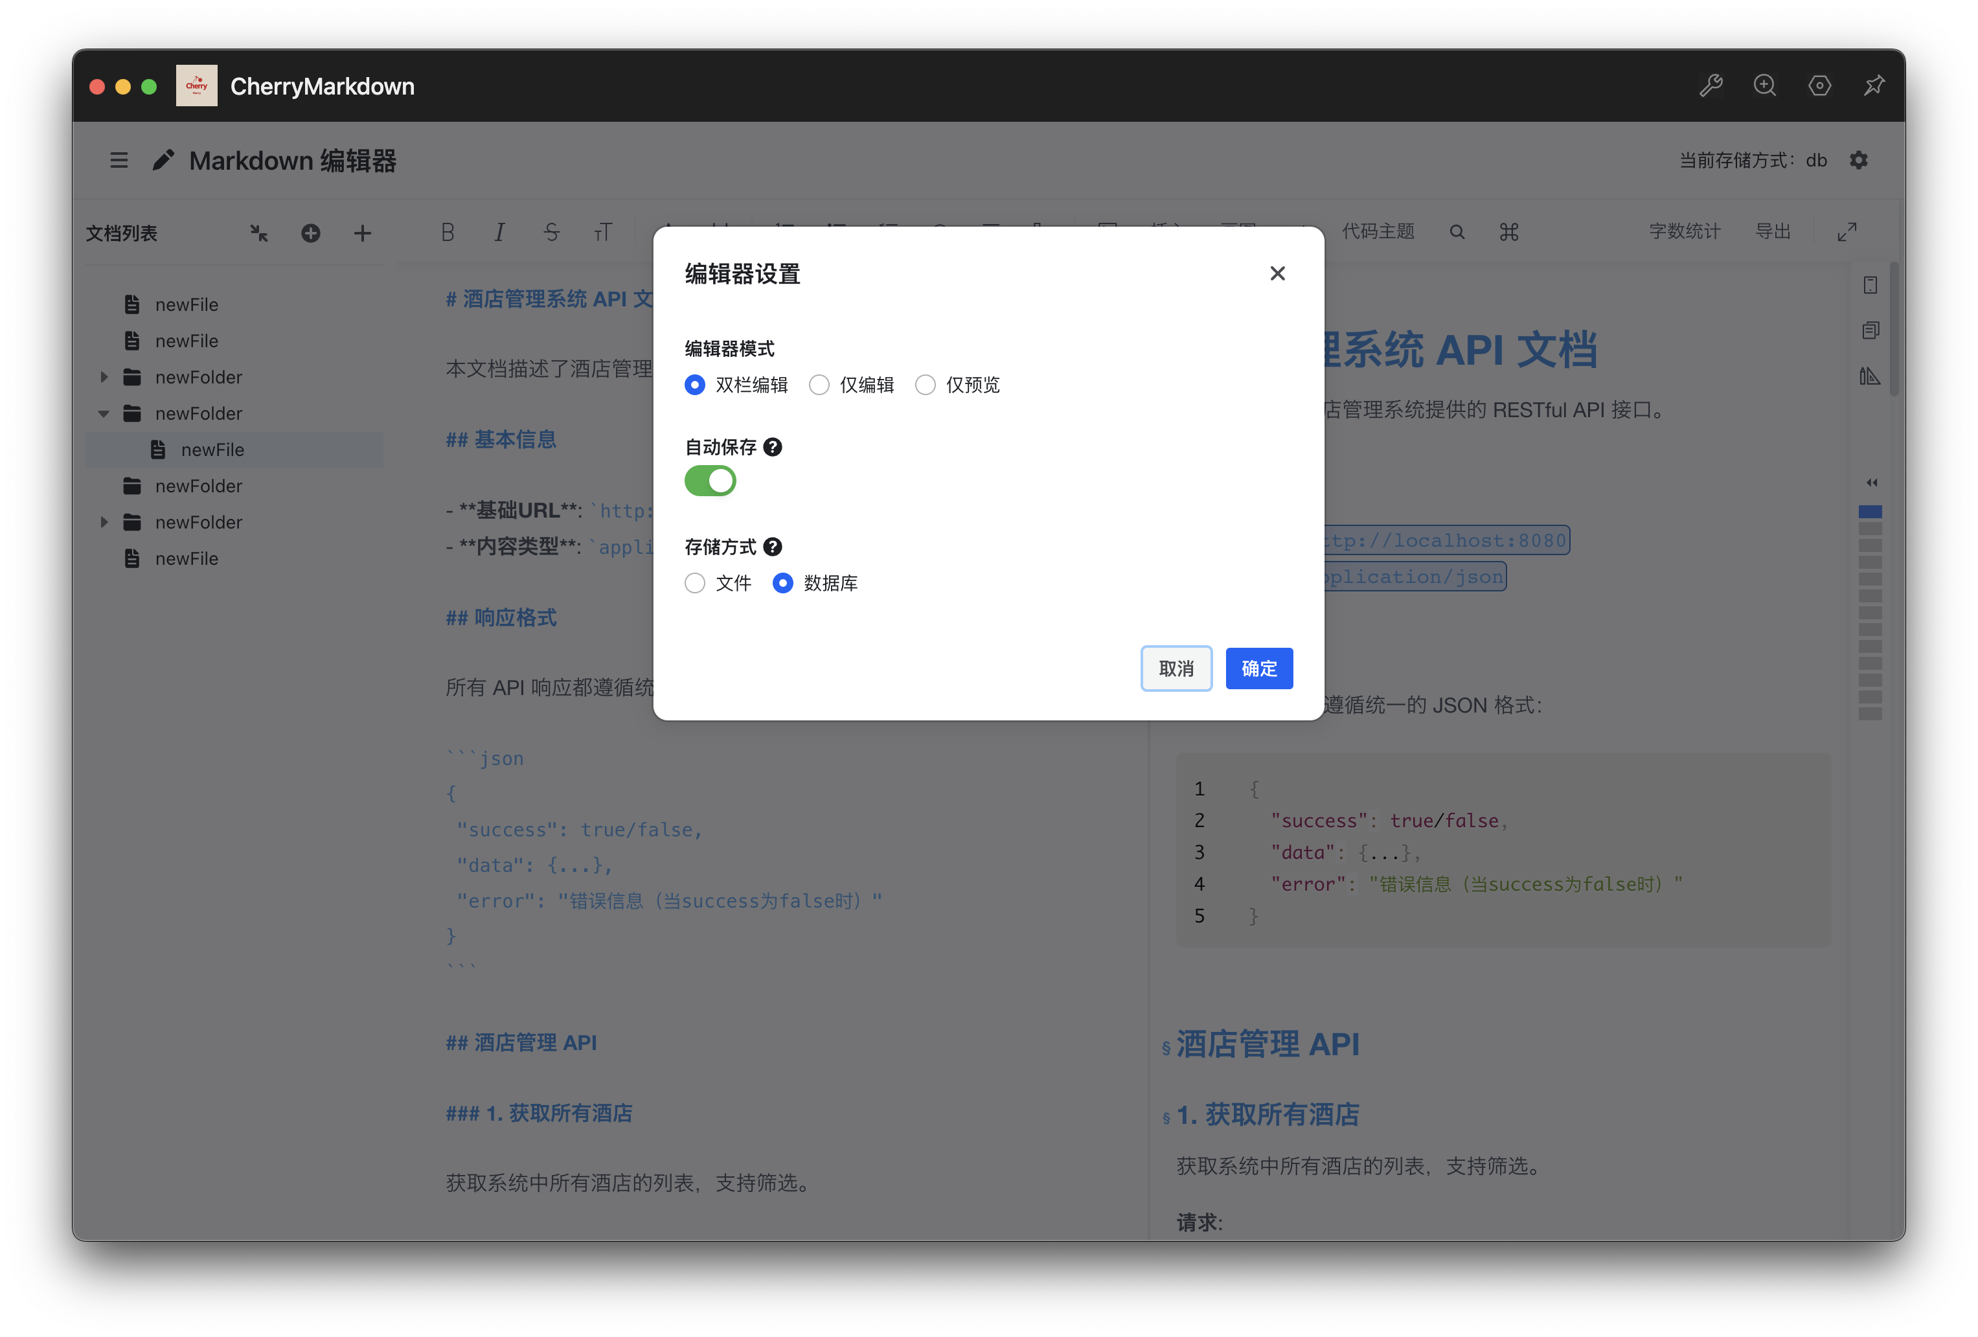
Task: Select the highlighted newFile inside expanded folder
Action: 234,450
